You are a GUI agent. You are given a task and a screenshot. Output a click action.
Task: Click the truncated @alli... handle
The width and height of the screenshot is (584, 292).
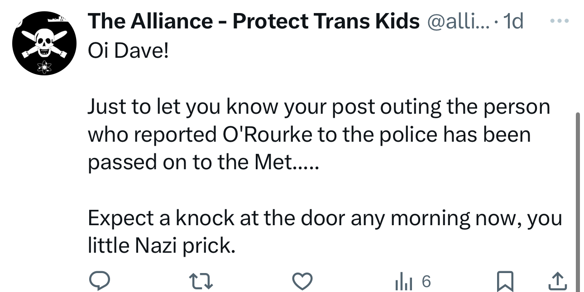(460, 21)
